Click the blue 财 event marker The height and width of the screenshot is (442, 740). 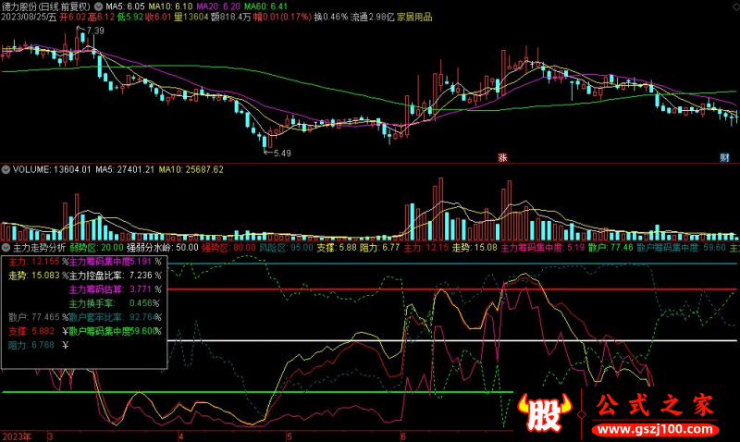pos(724,157)
